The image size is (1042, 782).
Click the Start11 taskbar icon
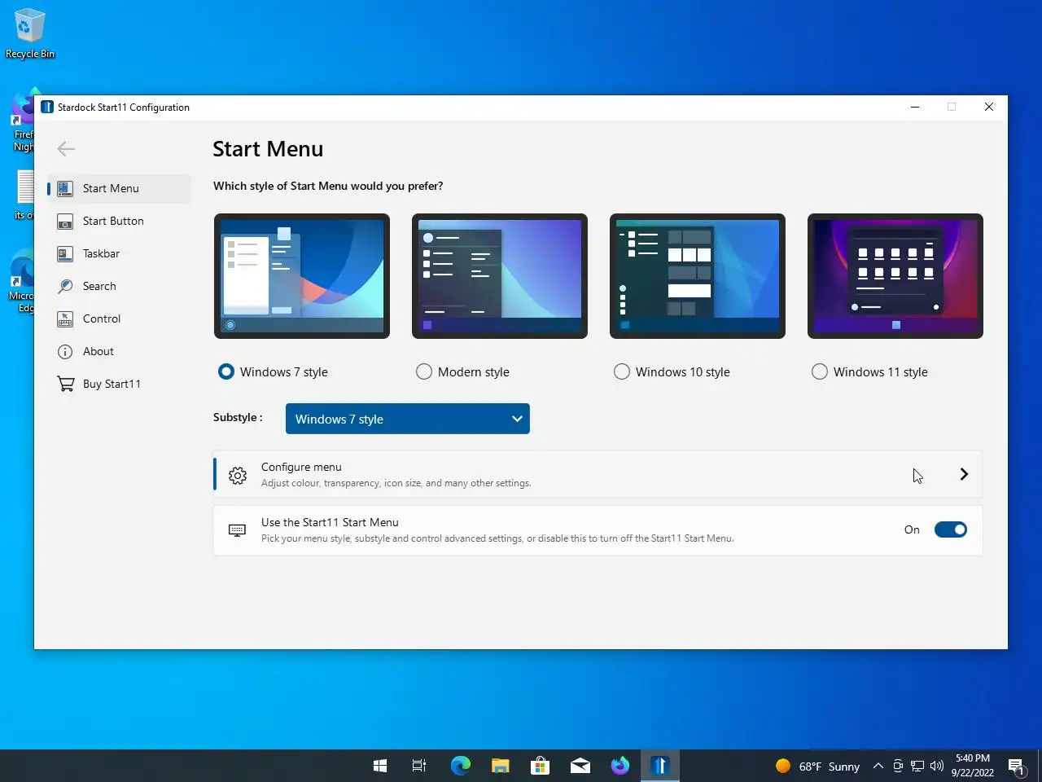tap(660, 766)
